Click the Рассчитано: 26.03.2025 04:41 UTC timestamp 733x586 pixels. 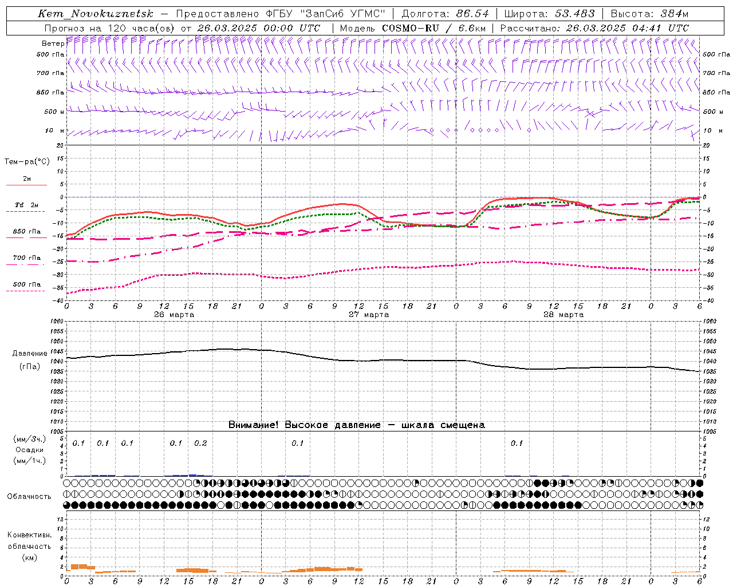(x=594, y=28)
